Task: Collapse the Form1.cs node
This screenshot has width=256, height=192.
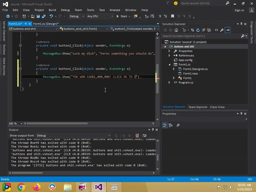Action: click(x=169, y=64)
